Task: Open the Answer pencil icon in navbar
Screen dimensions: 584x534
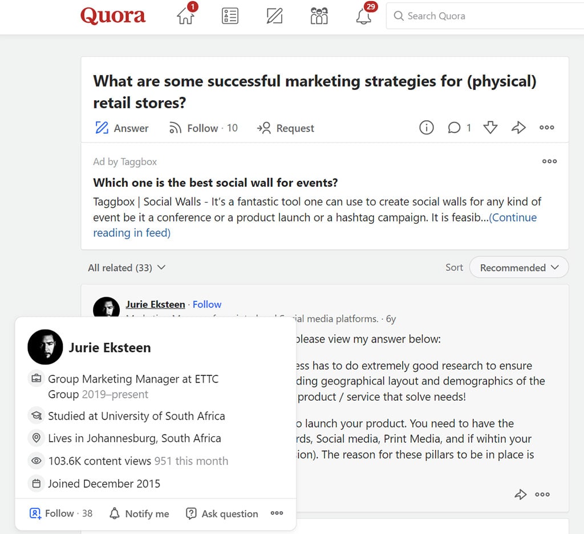Action: 274,16
